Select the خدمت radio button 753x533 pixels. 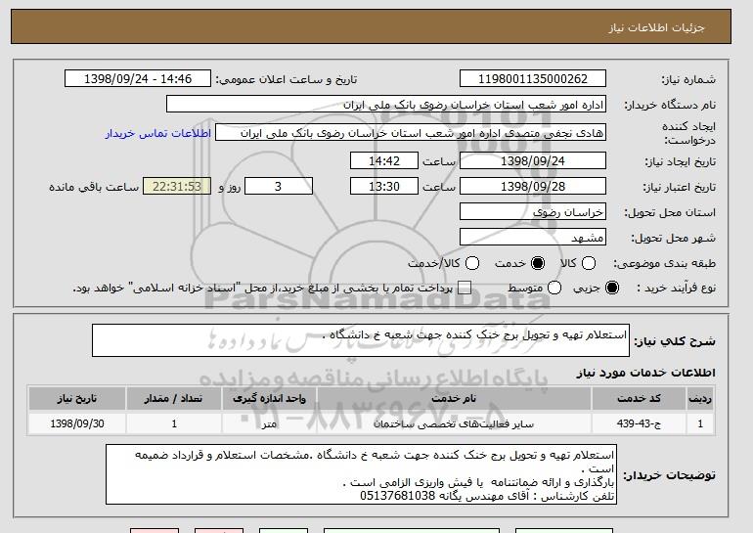coord(538,263)
